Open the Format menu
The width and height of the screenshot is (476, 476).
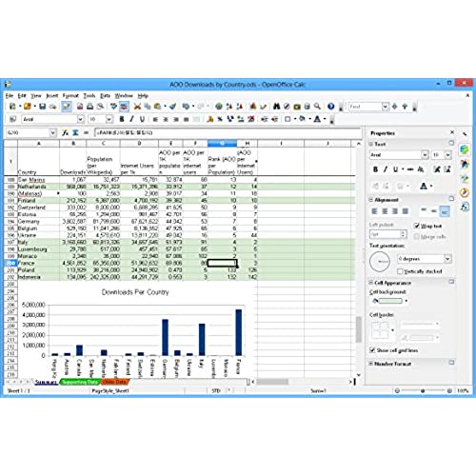[x=70, y=95]
